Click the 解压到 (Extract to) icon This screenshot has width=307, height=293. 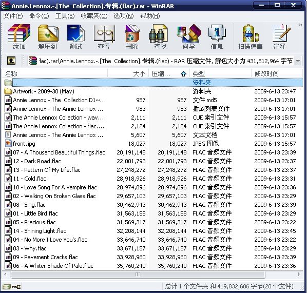(48, 37)
